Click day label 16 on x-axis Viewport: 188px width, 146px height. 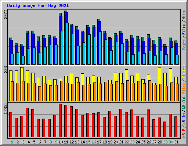tap(94, 142)
